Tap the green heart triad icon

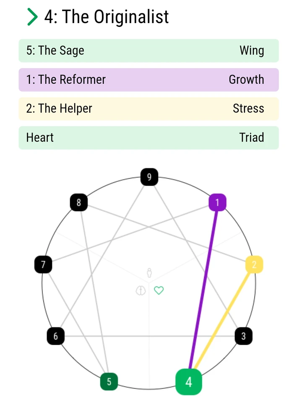pyautogui.click(x=159, y=290)
